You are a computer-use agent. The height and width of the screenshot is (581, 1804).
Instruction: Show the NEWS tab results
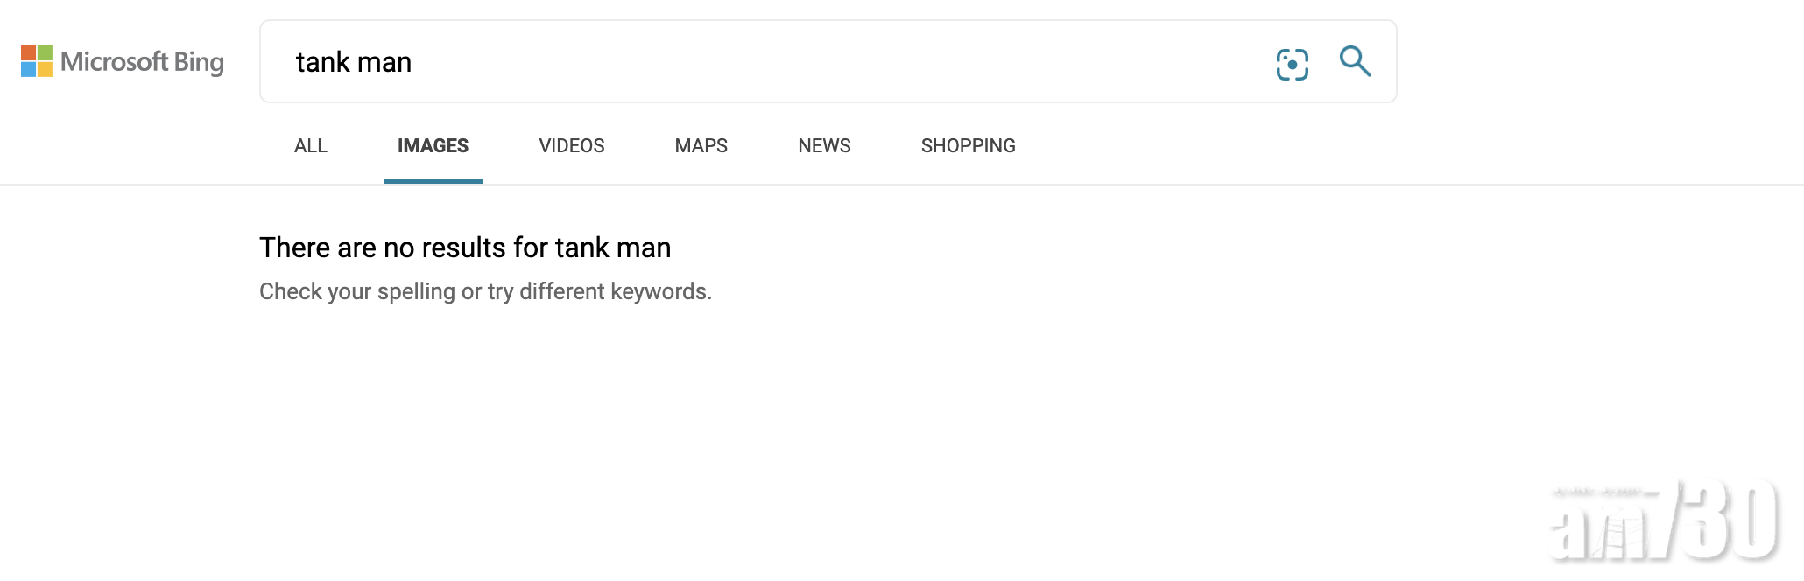[x=824, y=146]
